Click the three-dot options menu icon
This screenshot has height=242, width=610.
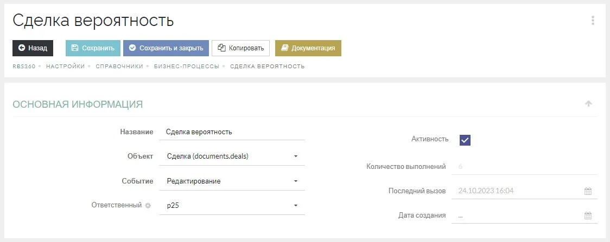pyautogui.click(x=593, y=21)
